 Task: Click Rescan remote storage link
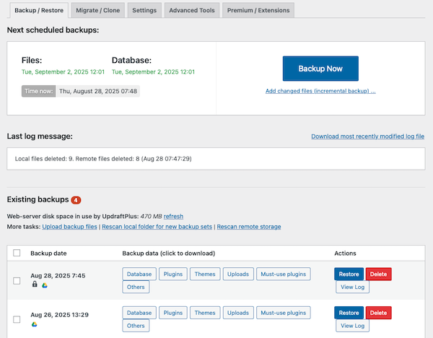click(x=249, y=227)
